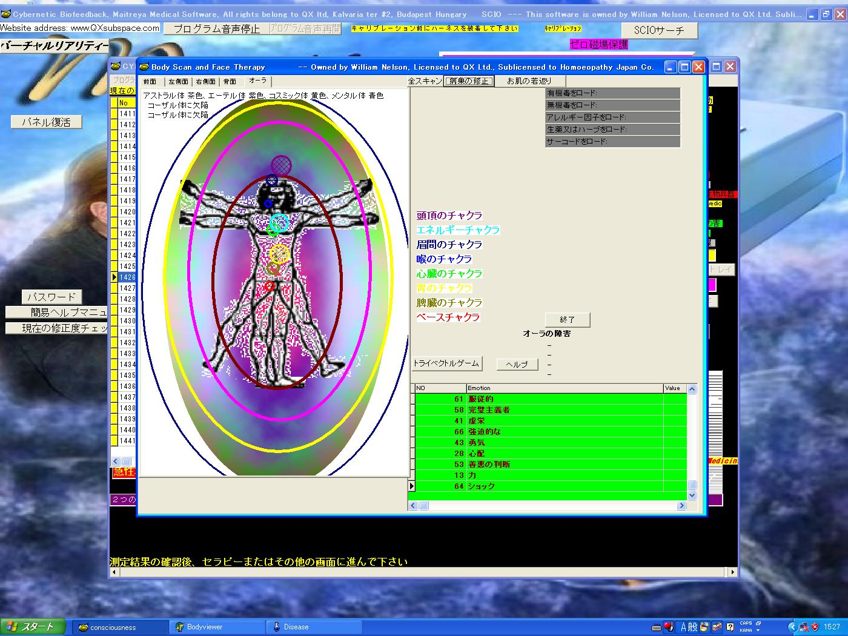Click the 病巣の修正 button
Viewport: 848px width, 636px height.
click(x=469, y=81)
